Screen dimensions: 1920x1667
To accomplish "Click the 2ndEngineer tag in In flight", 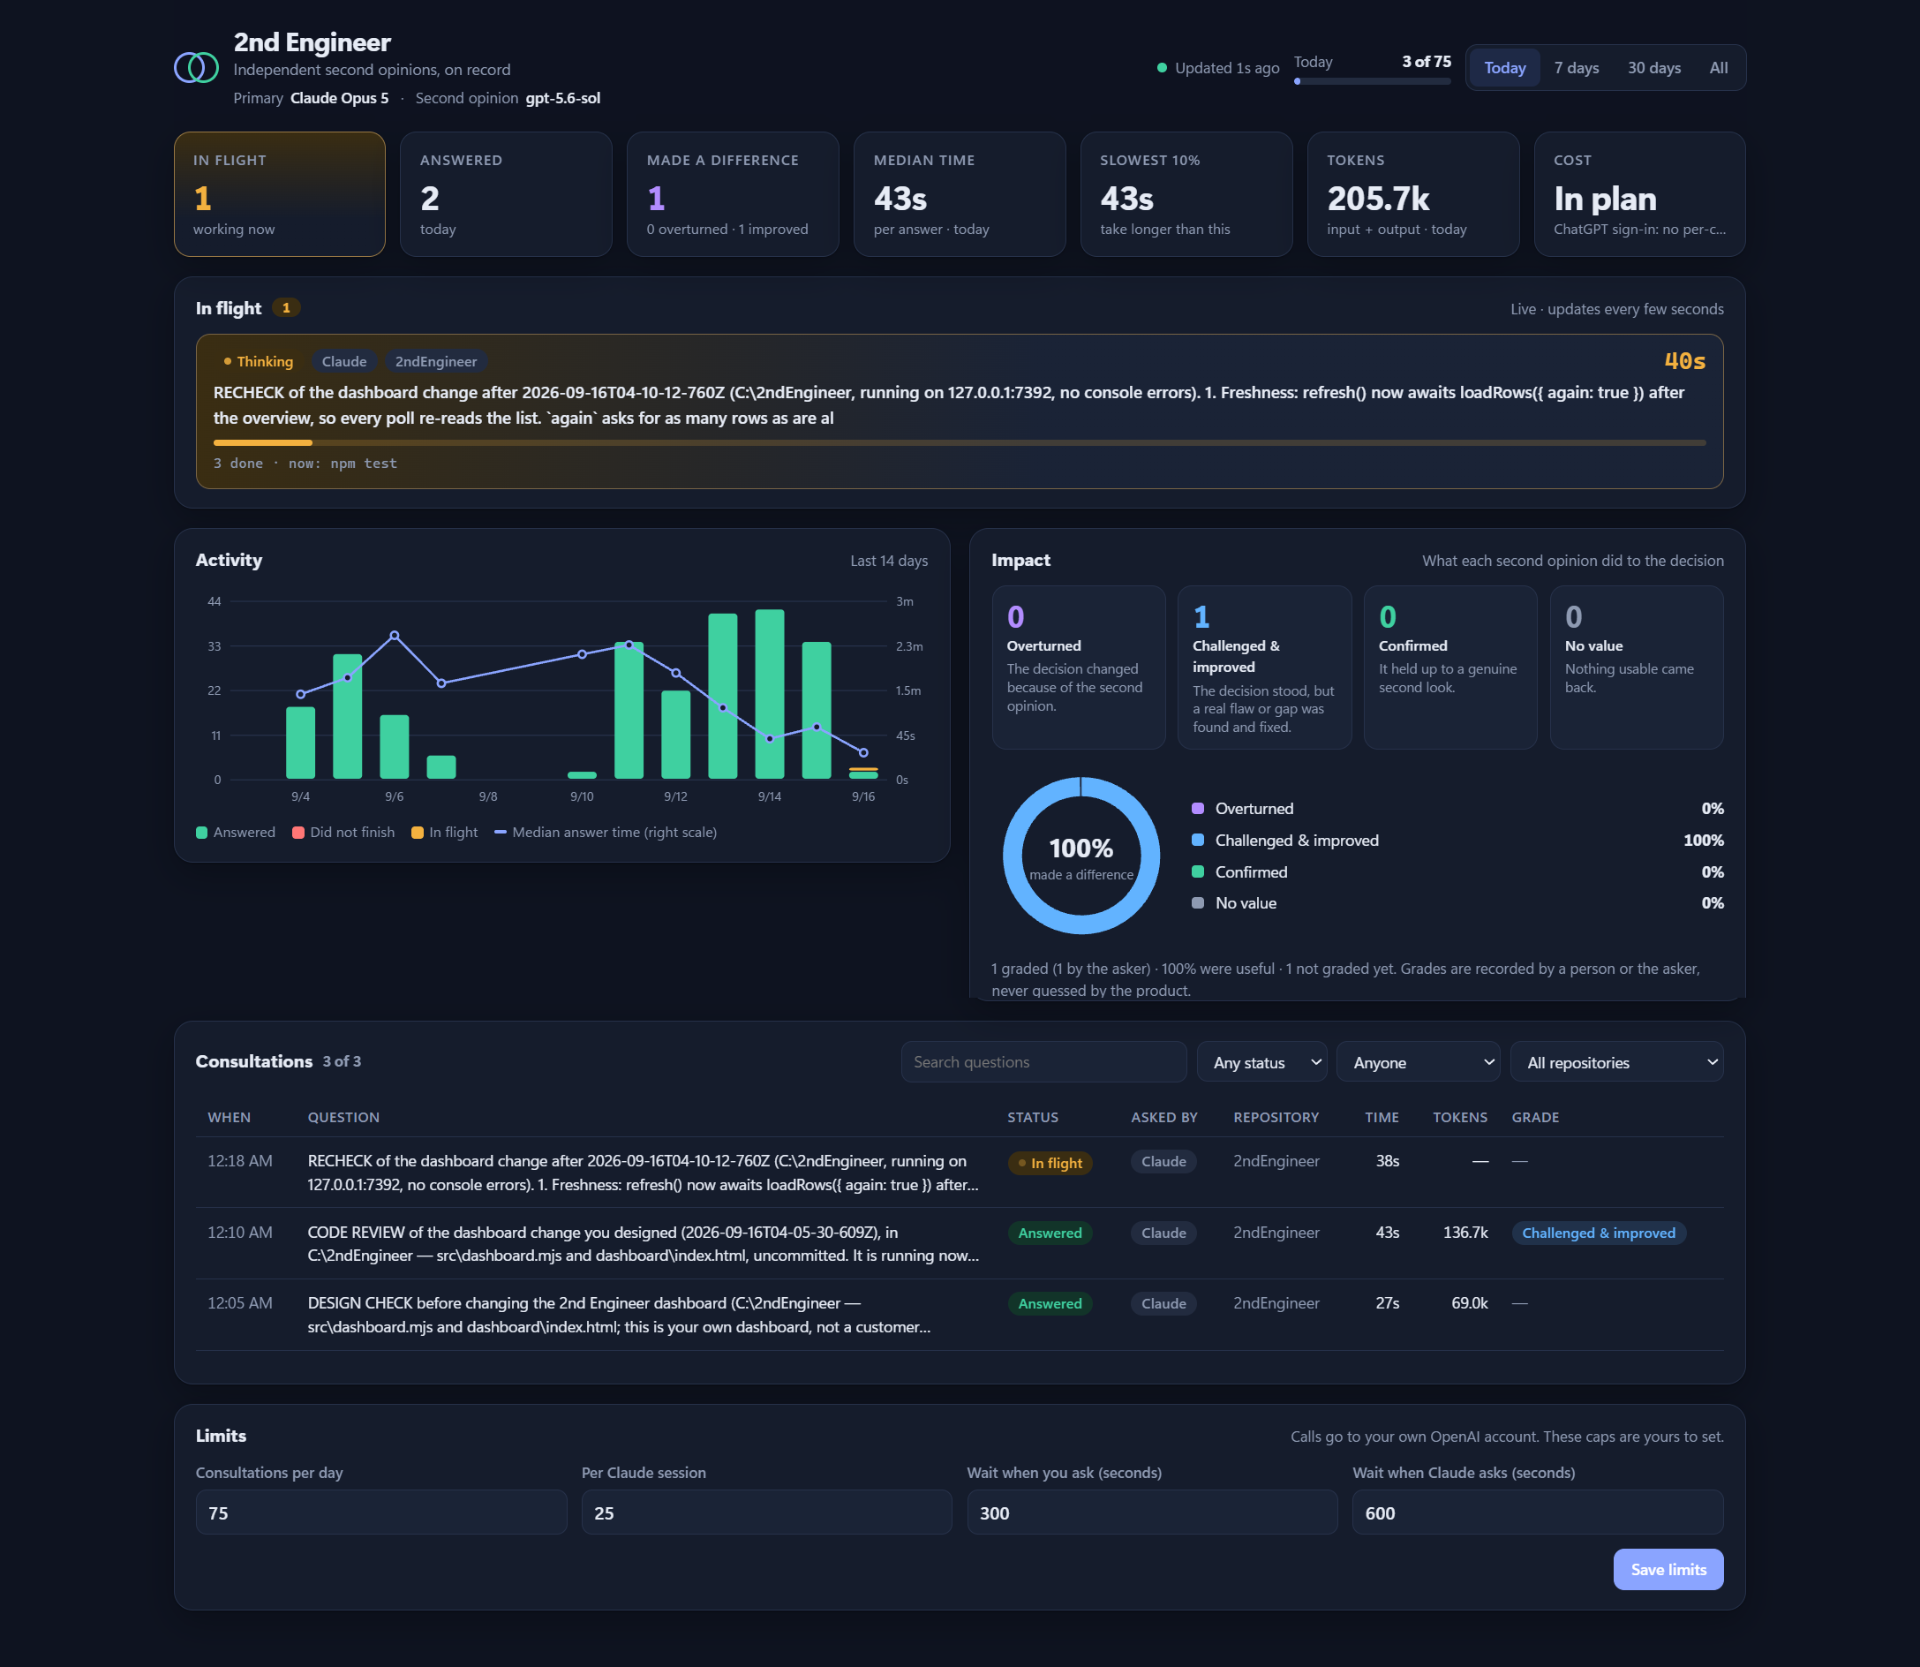I will click(x=435, y=361).
